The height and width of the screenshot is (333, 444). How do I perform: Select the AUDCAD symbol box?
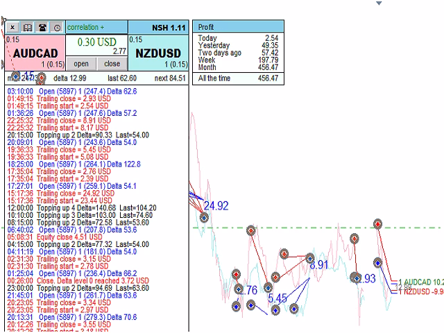point(35,53)
